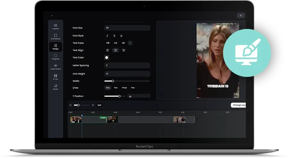Open the Orientation panel in sidebar
This screenshot has height=158, width=289.
tap(56, 37)
